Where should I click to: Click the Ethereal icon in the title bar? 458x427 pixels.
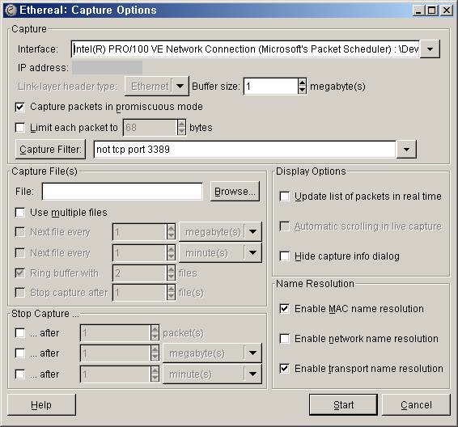click(x=11, y=11)
